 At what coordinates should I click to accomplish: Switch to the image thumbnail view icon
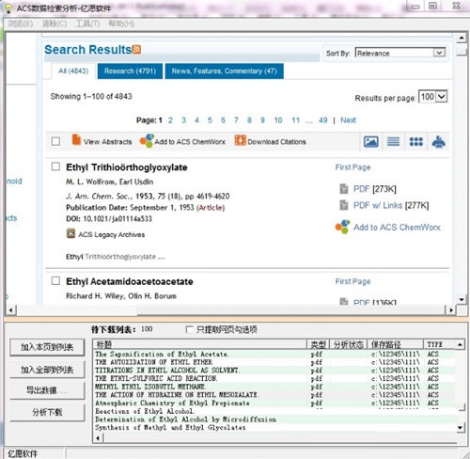(370, 142)
